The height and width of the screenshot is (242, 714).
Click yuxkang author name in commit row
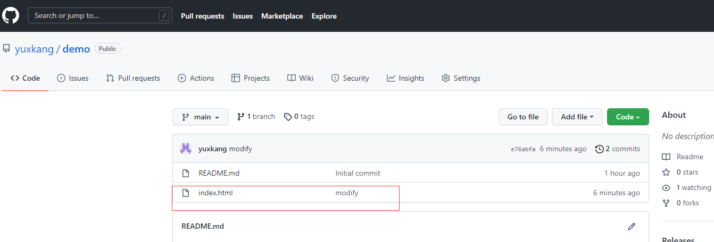(213, 149)
